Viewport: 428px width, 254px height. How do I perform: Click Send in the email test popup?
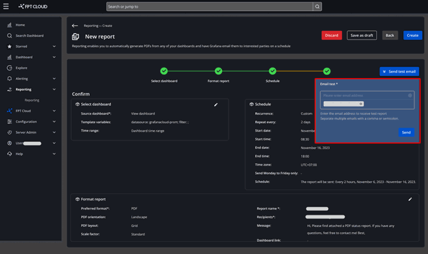pos(406,132)
